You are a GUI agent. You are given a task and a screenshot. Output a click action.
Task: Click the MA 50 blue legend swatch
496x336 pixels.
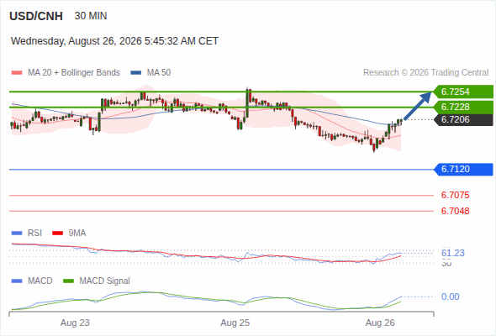pos(136,73)
